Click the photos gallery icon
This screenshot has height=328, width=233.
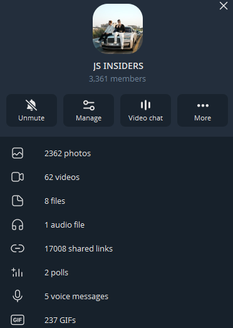click(18, 153)
